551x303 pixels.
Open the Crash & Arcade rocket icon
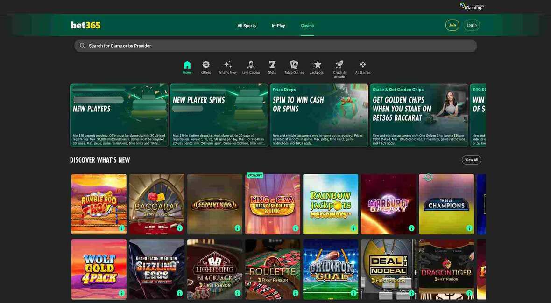pyautogui.click(x=339, y=65)
